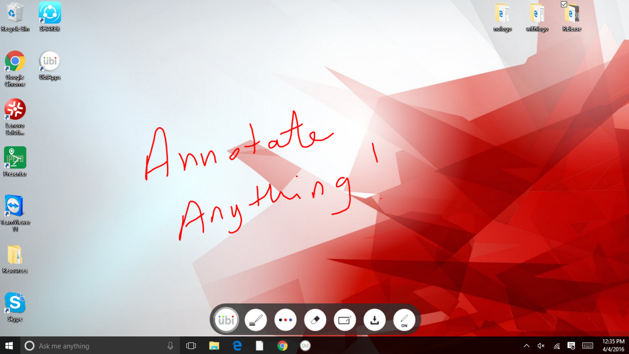Click the Ask me anything search box

(101, 346)
